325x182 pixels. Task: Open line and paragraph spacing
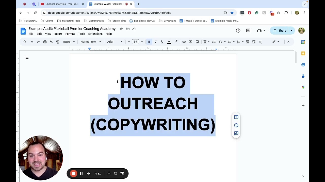(x=214, y=42)
